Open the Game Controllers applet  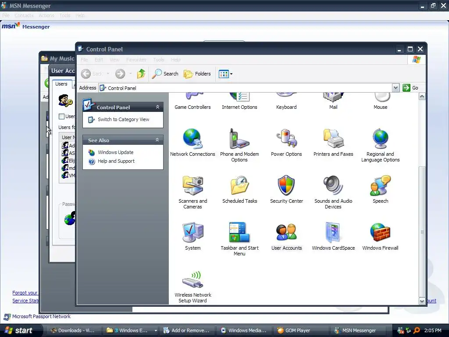192,101
